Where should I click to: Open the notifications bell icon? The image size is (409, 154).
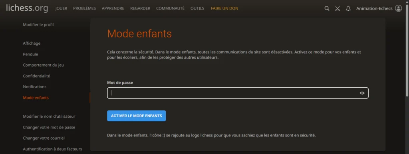[348, 9]
